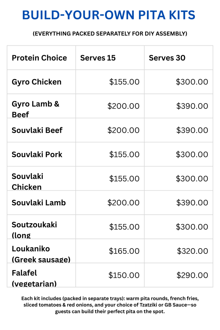Choose the Souvlaki Pork row label
The height and width of the screenshot is (330, 220).
click(37, 154)
